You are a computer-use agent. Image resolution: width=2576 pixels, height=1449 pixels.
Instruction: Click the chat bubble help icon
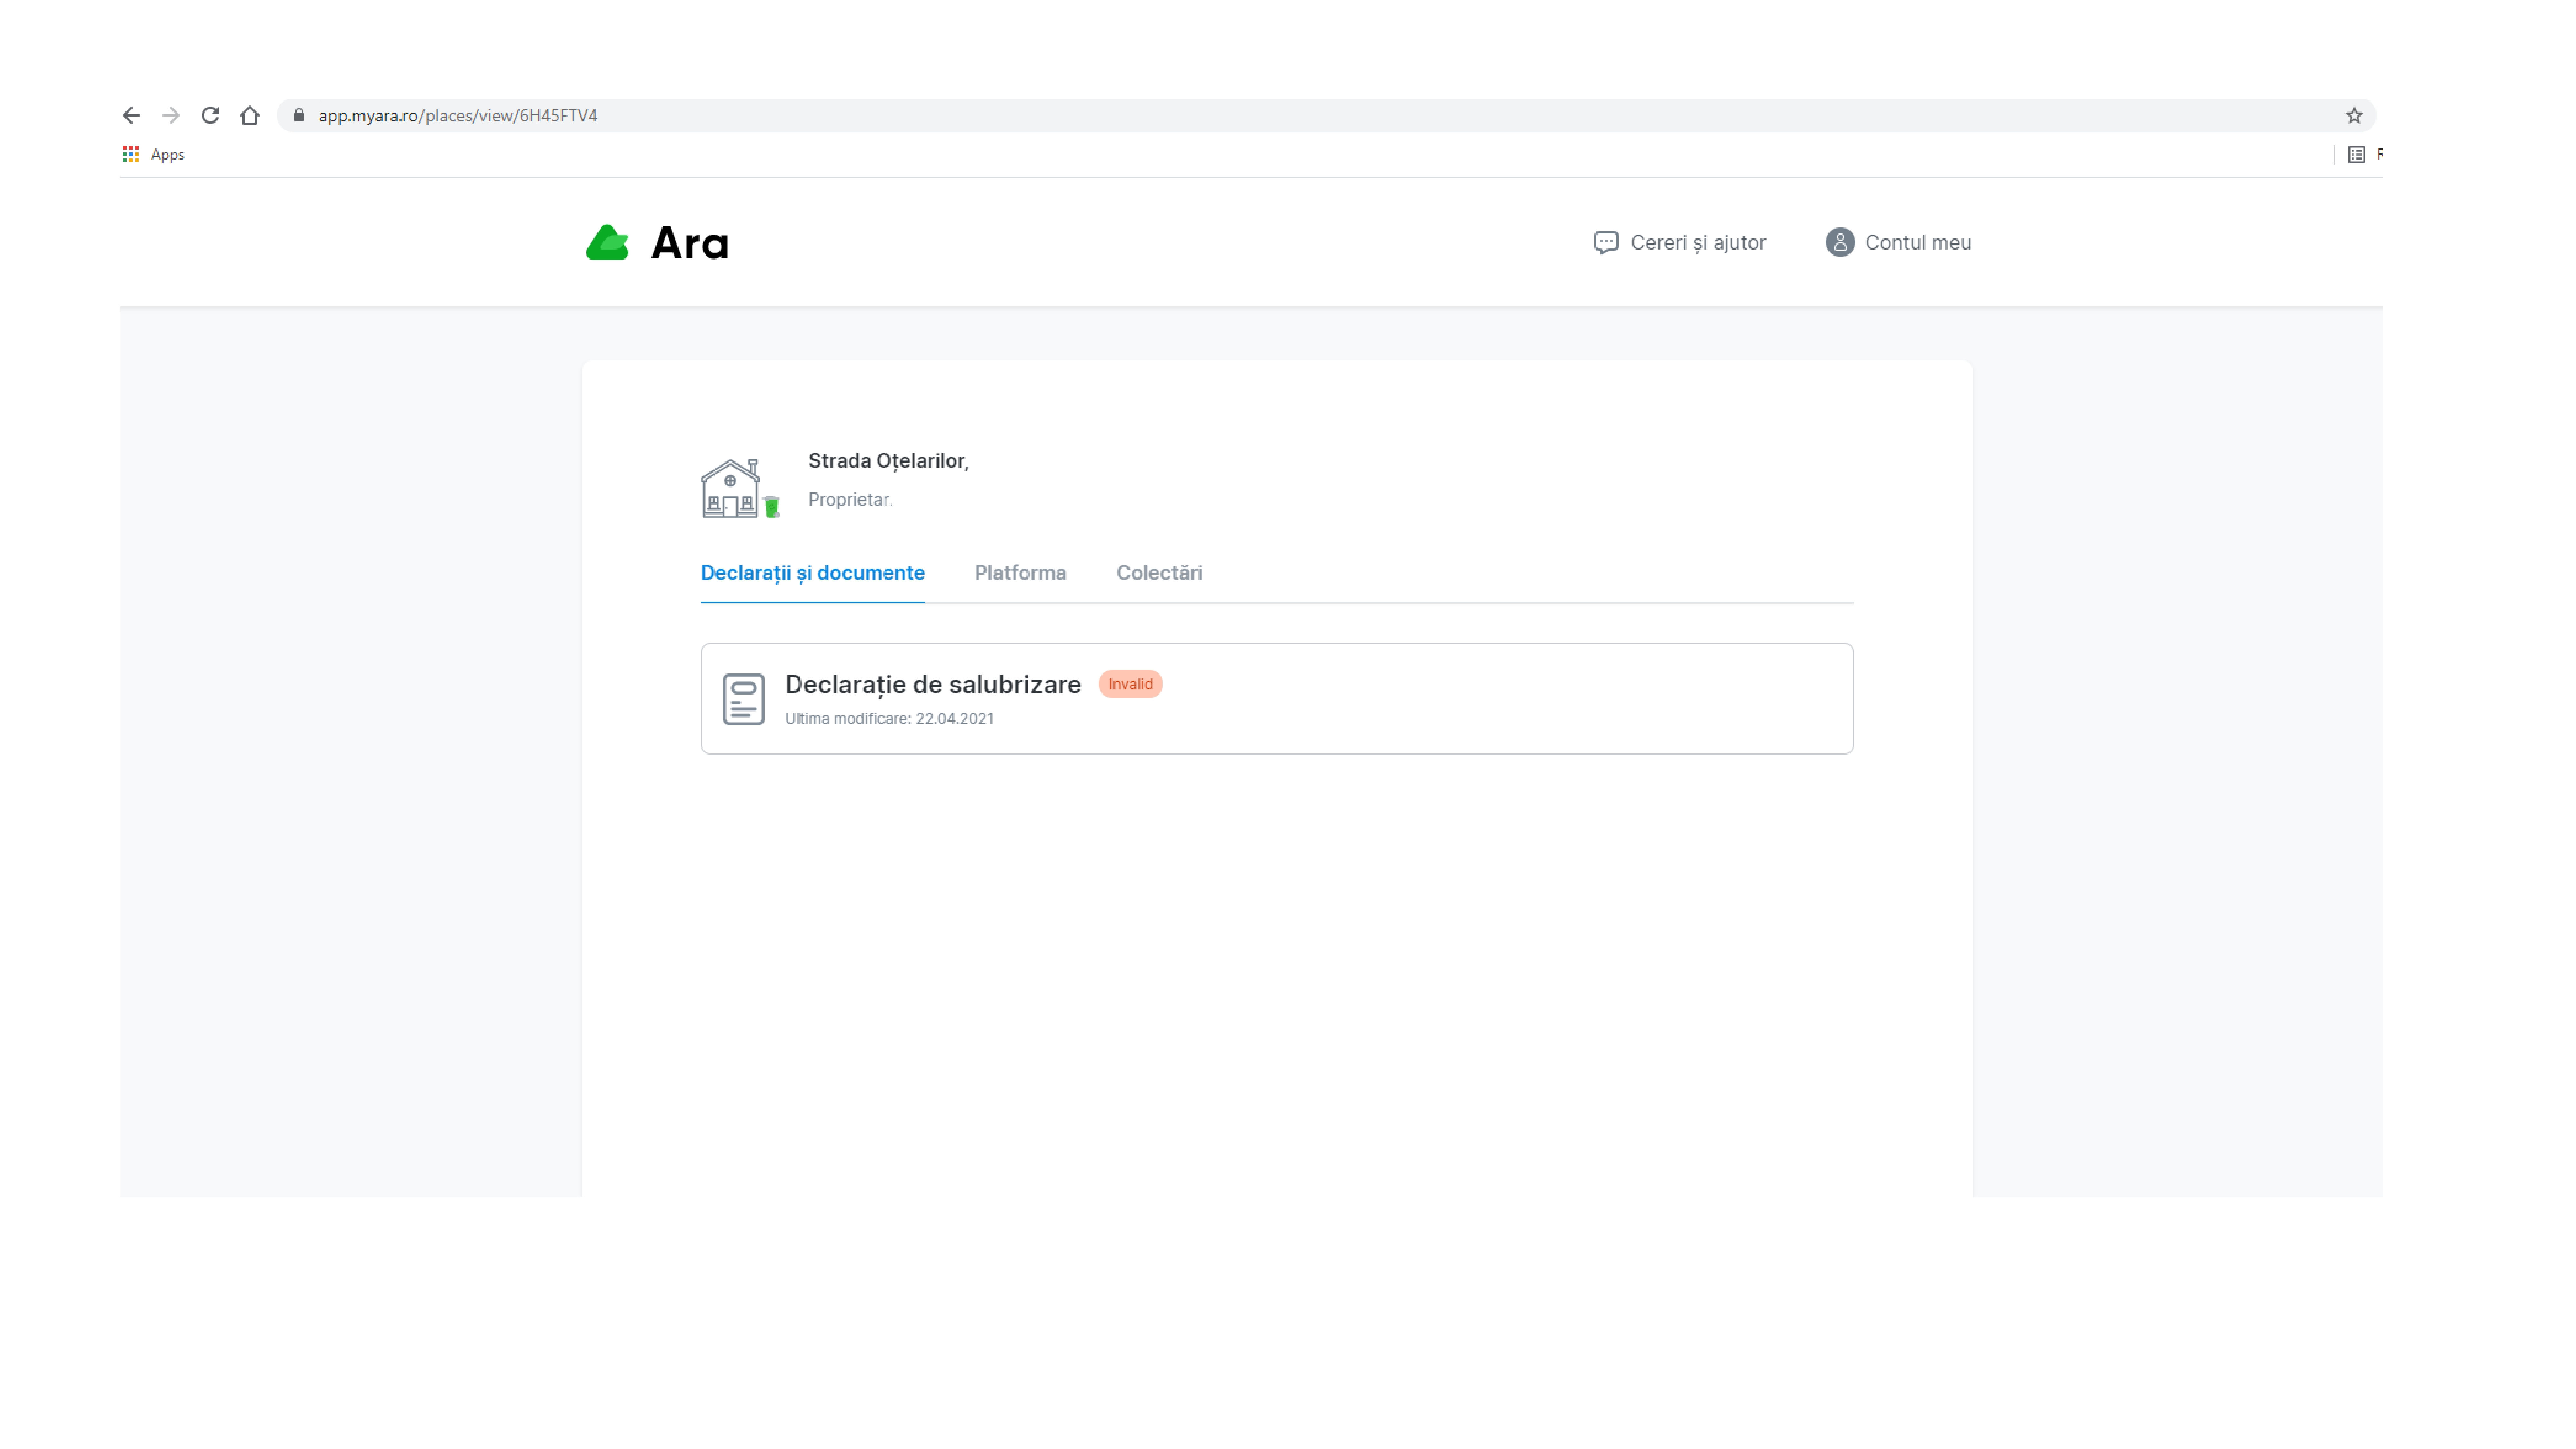[1606, 243]
